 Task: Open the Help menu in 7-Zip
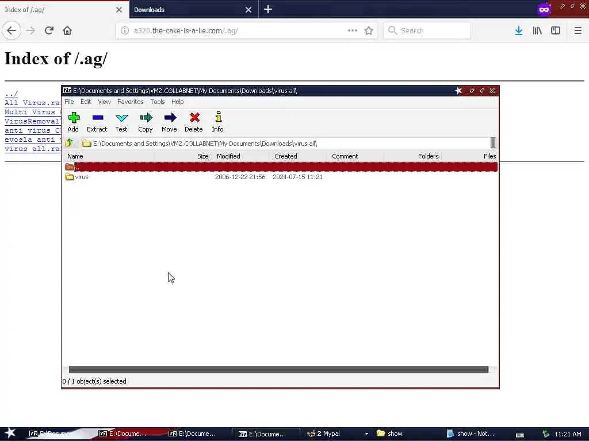point(178,102)
